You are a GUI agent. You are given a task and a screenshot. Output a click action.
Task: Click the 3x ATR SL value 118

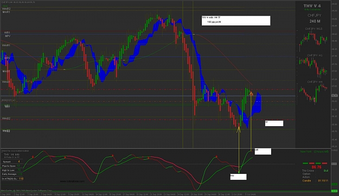21,179
